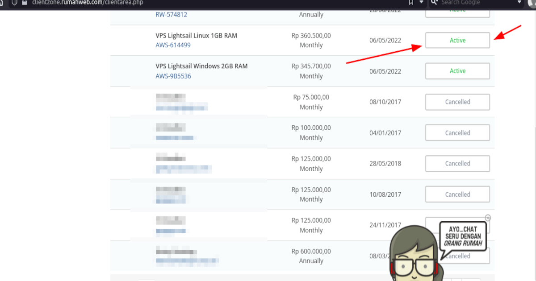Click the Rp 75.000,00 price
Viewport: 536px width, 281px height.
311,97
